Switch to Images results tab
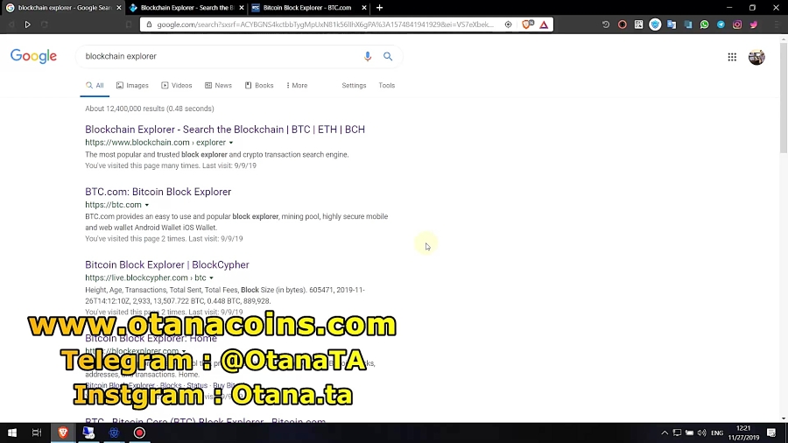Viewport: 788px width, 443px height. point(132,86)
